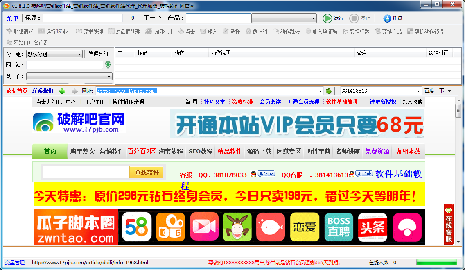Open the 淘宝热卖 nav tab

82,152
